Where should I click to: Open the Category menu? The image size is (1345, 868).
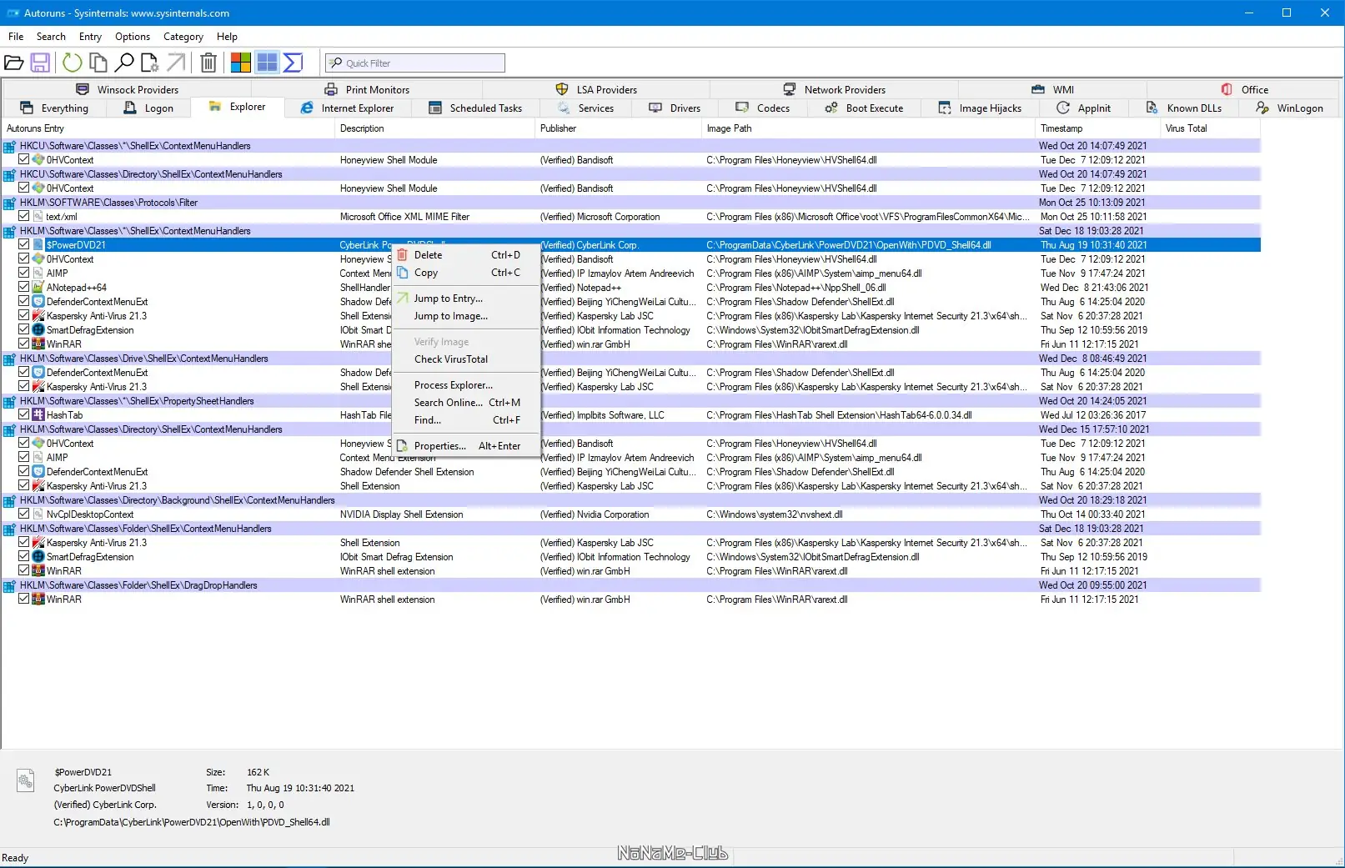pyautogui.click(x=183, y=37)
